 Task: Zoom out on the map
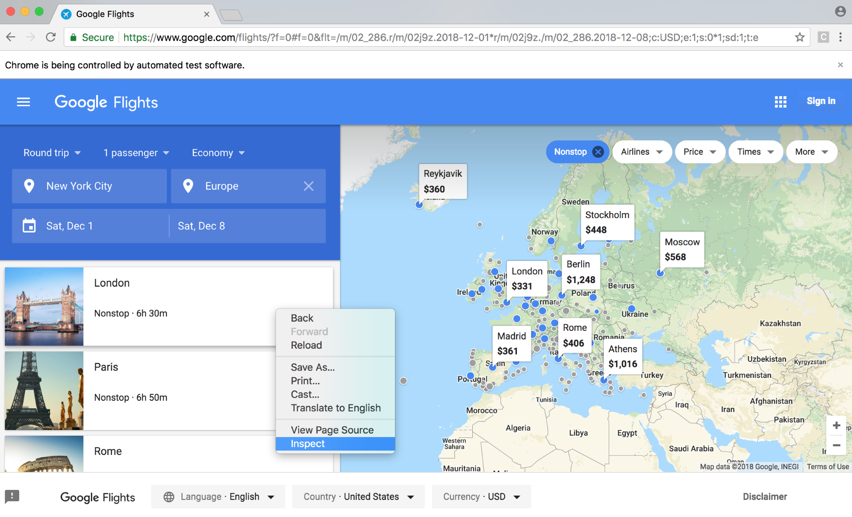click(836, 445)
